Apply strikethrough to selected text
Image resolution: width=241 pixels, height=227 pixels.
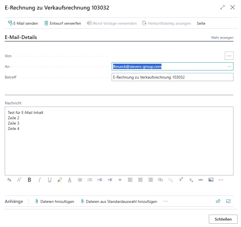pyautogui.click(x=201, y=180)
